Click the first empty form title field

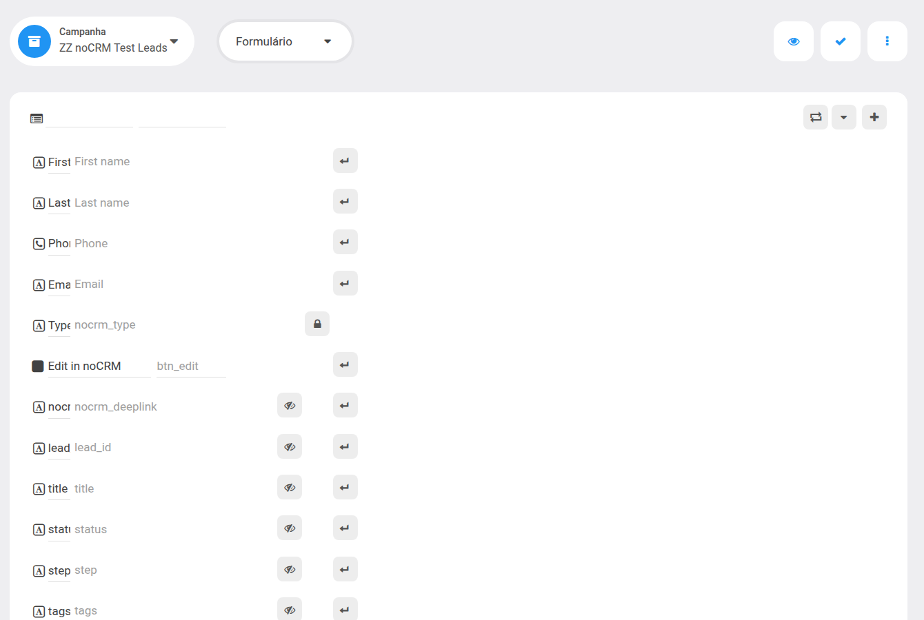tap(90, 118)
